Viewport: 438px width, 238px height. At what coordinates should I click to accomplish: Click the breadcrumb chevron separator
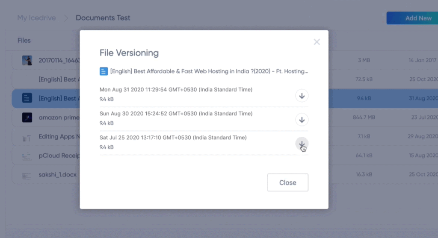click(x=66, y=18)
